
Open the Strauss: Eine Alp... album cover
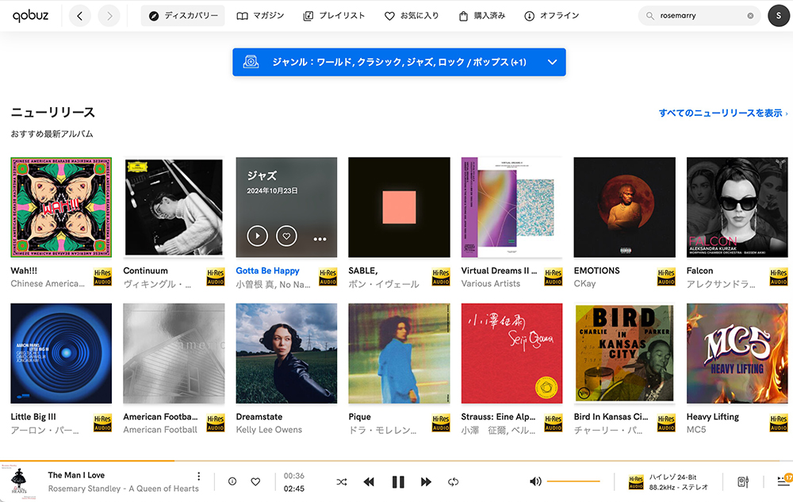(x=511, y=354)
